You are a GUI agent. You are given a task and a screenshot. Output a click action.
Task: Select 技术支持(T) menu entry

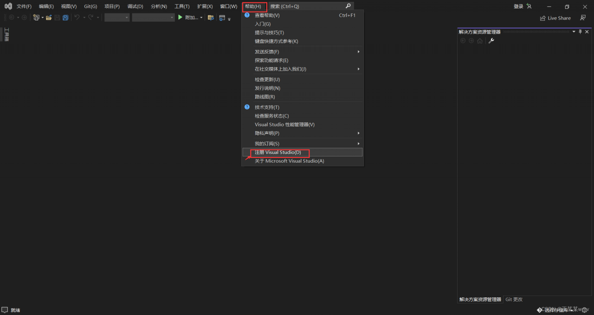[303, 107]
